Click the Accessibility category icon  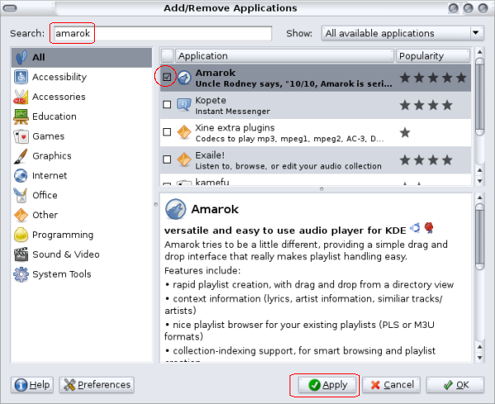tap(21, 77)
